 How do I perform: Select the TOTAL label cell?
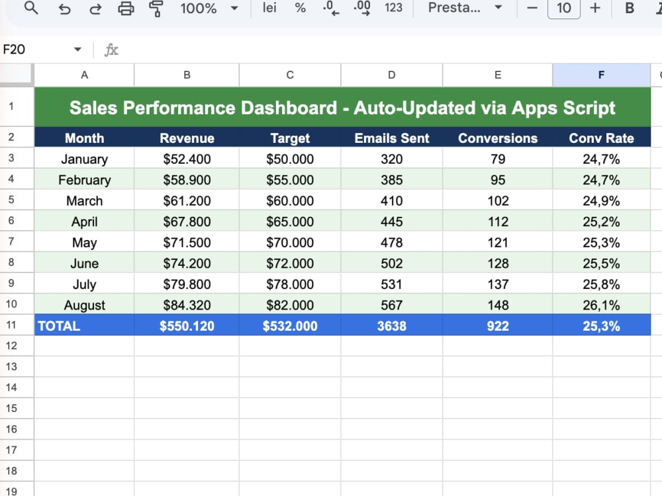tap(85, 325)
